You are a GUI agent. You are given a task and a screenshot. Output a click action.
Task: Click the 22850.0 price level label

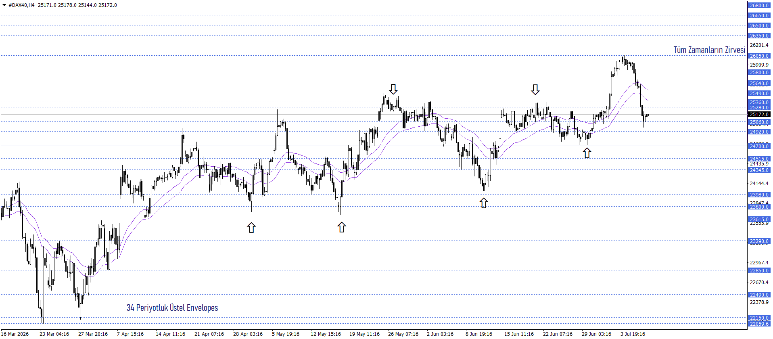pos(759,271)
